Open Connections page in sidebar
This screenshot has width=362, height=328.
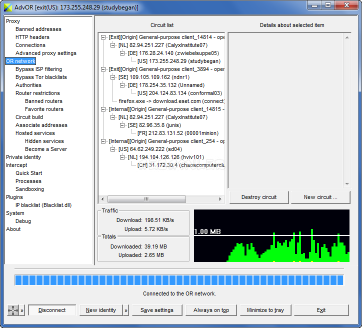tap(30, 45)
